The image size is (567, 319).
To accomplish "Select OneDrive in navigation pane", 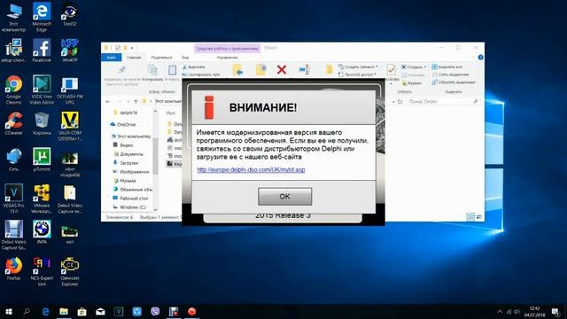I will (122, 124).
